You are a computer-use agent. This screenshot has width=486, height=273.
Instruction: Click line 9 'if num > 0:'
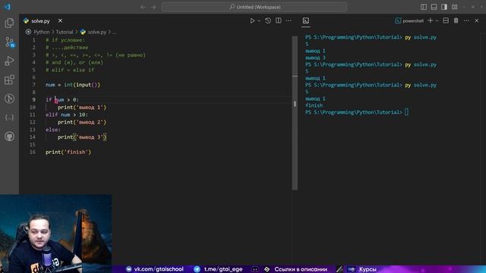pyautogui.click(x=62, y=99)
